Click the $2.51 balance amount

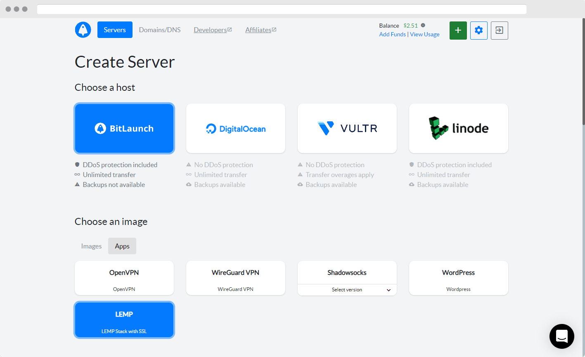coord(411,26)
